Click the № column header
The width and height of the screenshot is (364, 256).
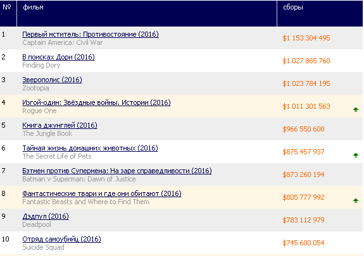[7, 7]
